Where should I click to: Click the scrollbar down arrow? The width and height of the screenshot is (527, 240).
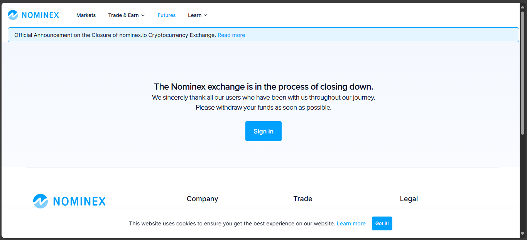click(x=523, y=233)
